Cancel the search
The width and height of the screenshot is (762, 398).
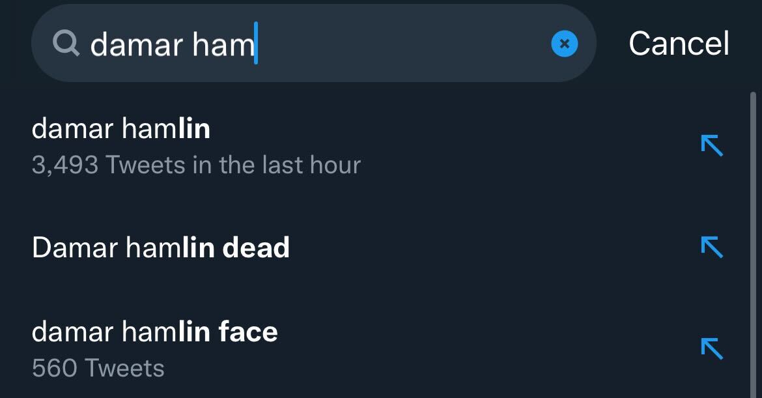click(x=679, y=44)
